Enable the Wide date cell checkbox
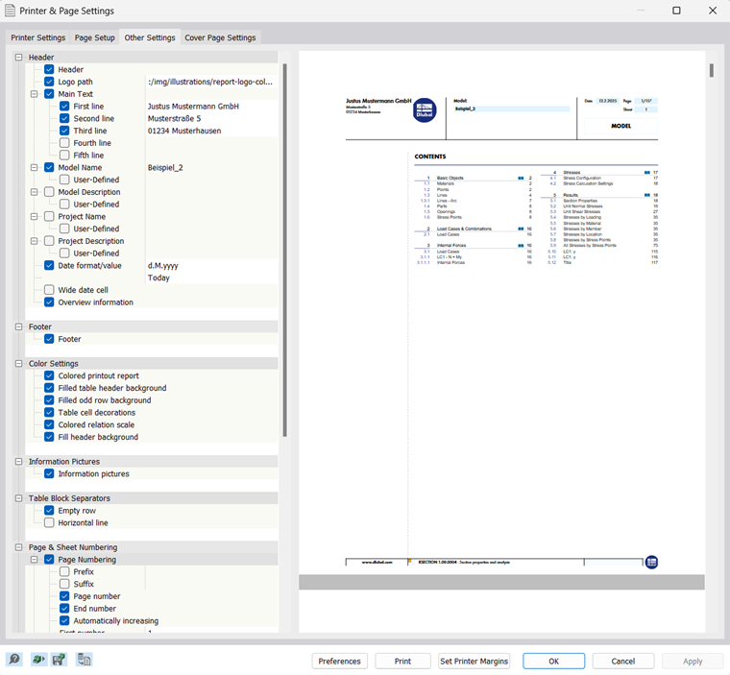The width and height of the screenshot is (730, 675). (49, 290)
